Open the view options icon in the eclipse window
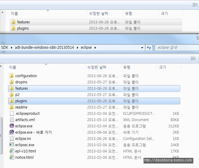 point(193,58)
